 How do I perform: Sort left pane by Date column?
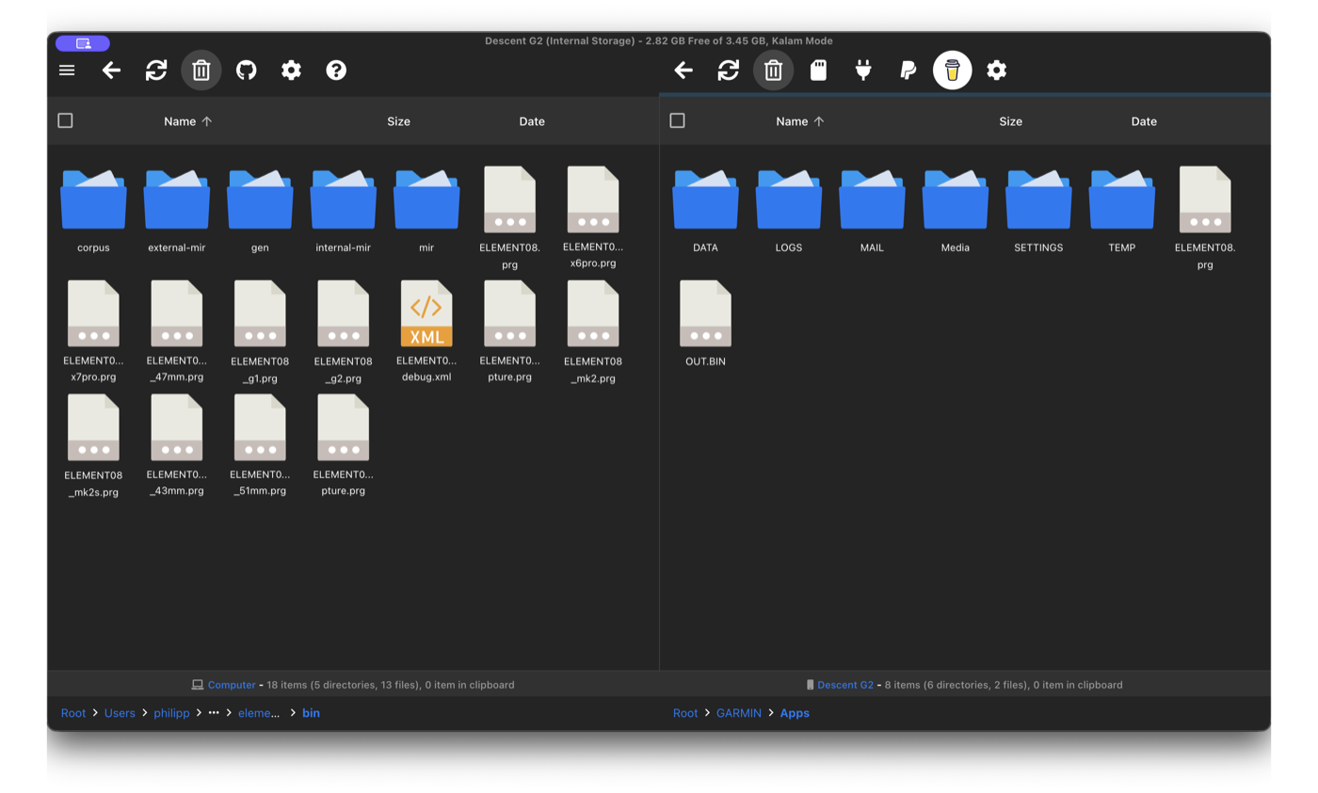(532, 121)
